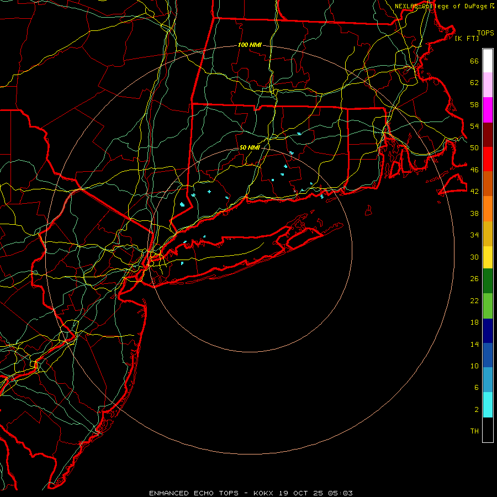Click the bright red 50 kft legend swatch

coord(488,159)
